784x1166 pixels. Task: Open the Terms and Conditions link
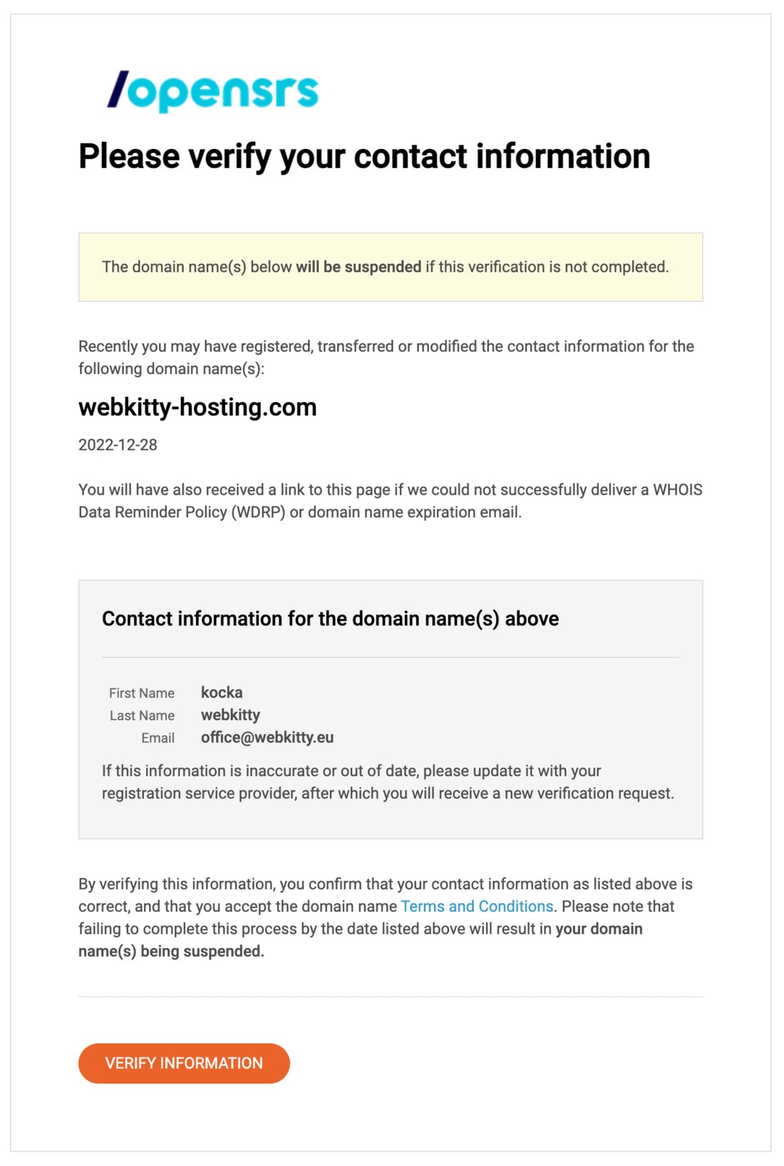point(477,906)
